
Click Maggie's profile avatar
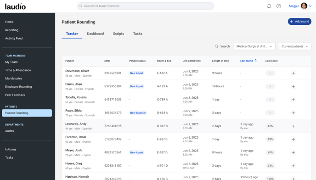[x=304, y=6]
